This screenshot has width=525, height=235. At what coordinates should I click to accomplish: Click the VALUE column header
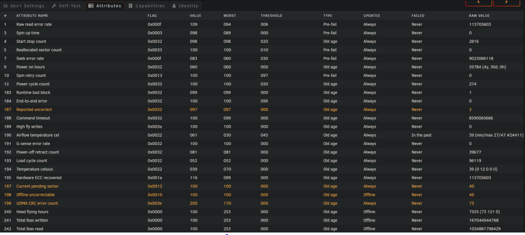tap(195, 16)
